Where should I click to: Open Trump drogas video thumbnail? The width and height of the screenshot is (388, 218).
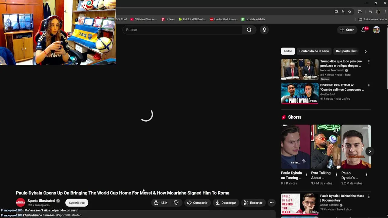click(x=299, y=69)
